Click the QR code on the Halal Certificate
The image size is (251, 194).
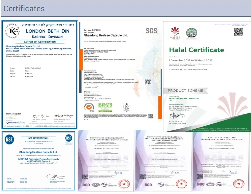(x=238, y=32)
